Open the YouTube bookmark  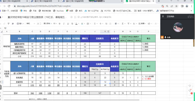click(59, 11)
